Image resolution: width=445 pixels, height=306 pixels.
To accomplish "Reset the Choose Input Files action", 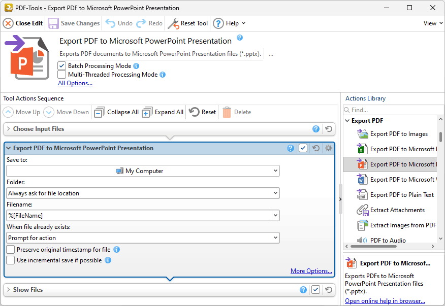I will [x=329, y=129].
